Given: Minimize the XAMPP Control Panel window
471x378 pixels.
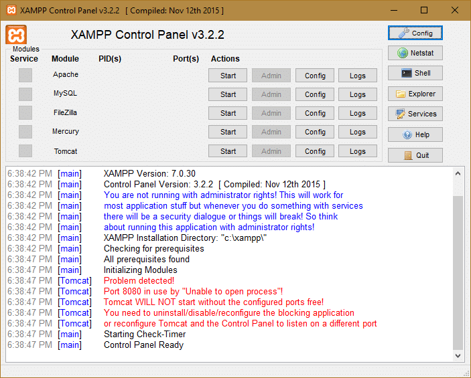Looking at the screenshot, I should tap(394, 10).
